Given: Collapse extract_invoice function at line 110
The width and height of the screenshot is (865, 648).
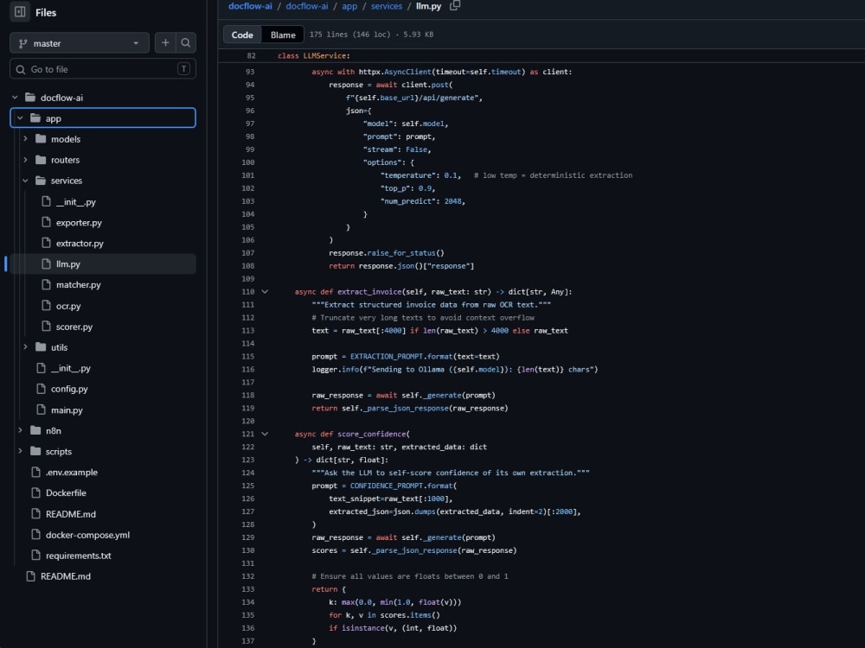Looking at the screenshot, I should [x=265, y=291].
